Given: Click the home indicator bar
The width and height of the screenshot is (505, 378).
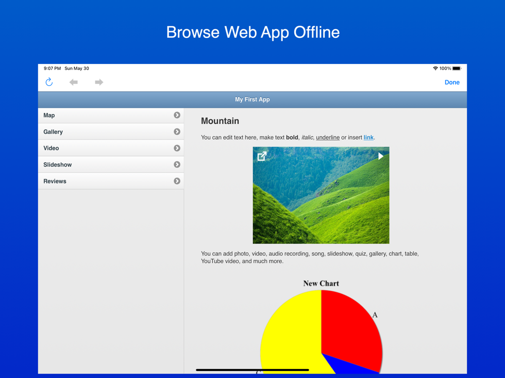Looking at the screenshot, I should [x=252, y=370].
